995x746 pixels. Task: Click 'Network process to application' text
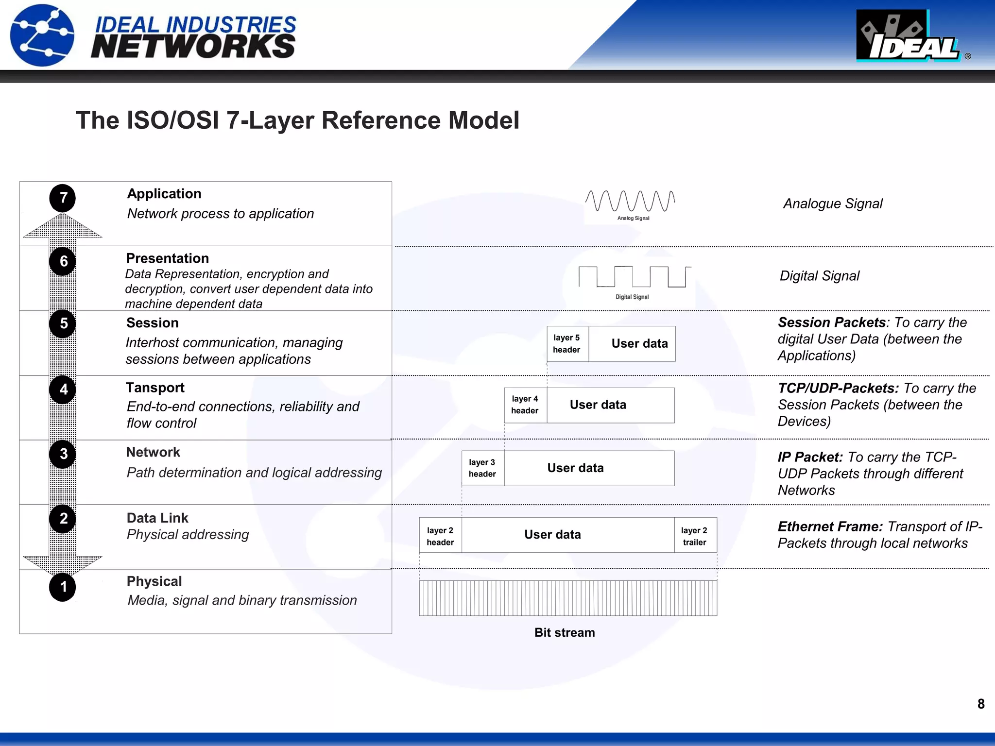click(221, 214)
